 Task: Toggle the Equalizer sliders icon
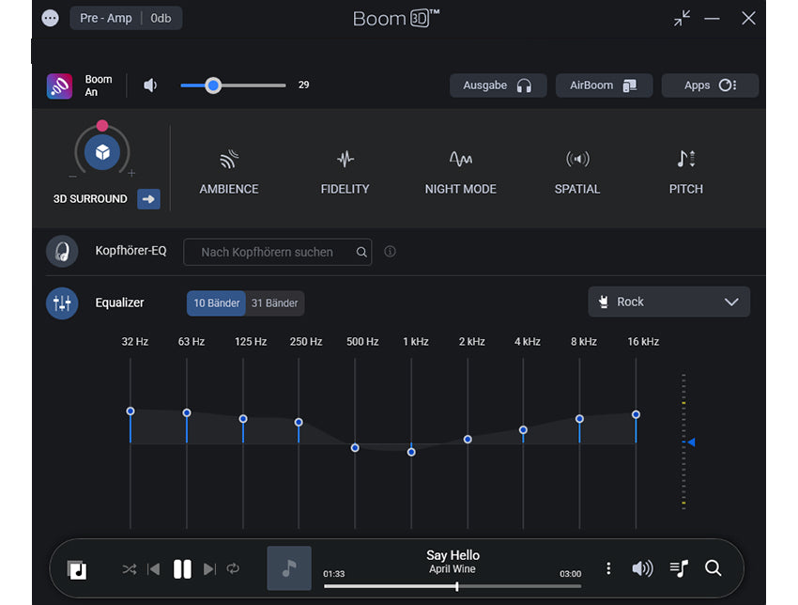(62, 303)
